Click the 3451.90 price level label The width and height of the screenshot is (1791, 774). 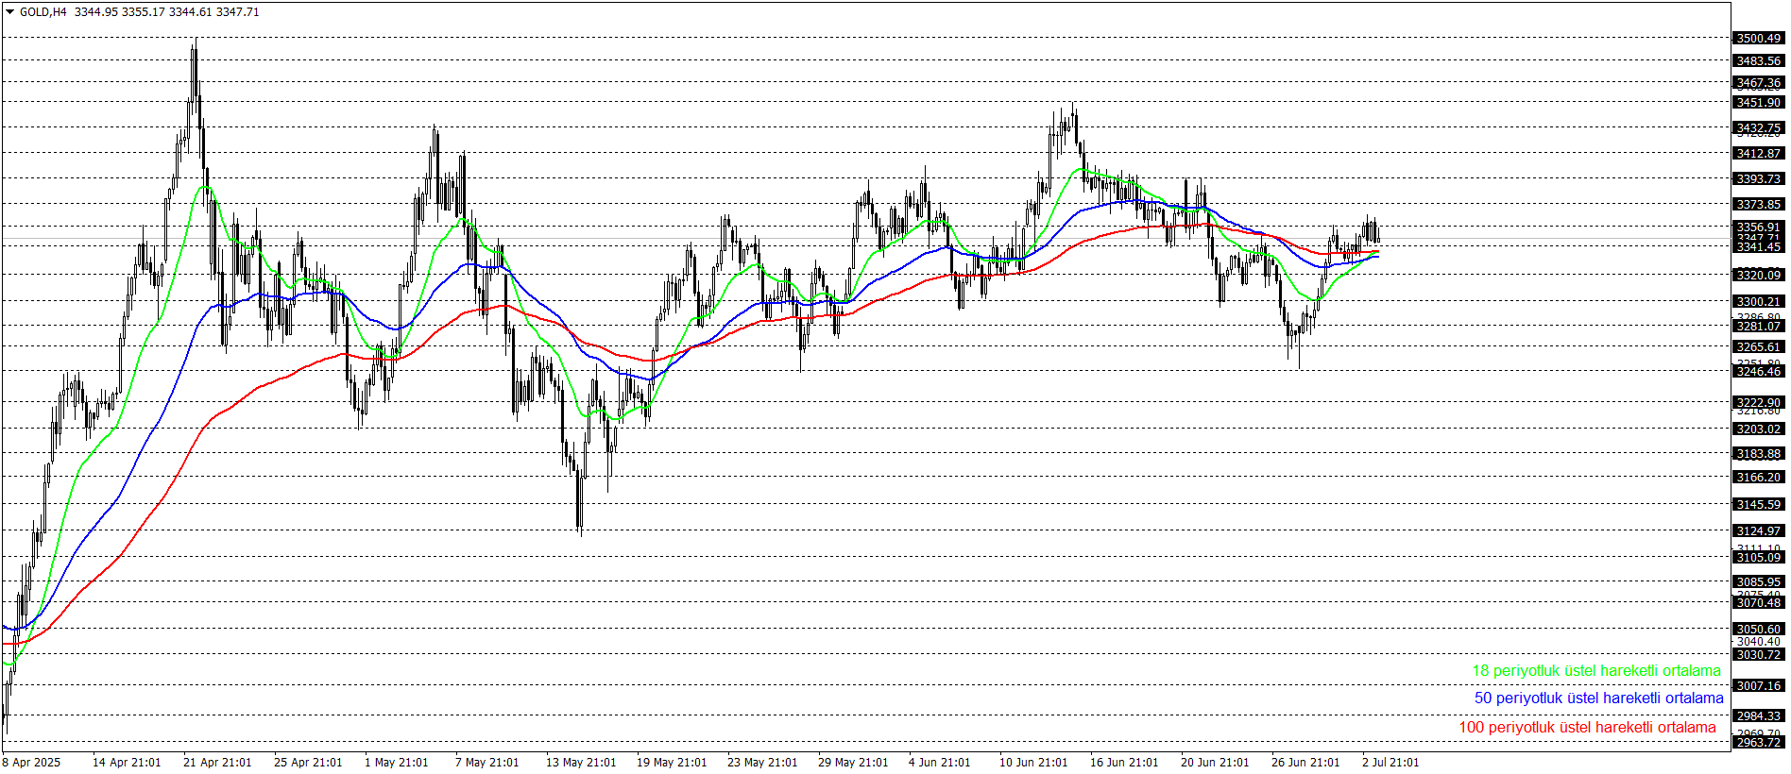pos(1759,103)
